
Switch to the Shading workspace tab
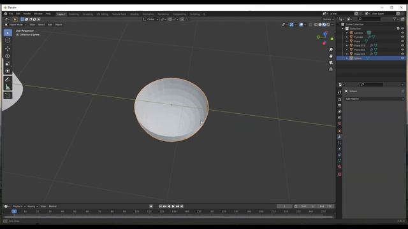click(135, 14)
